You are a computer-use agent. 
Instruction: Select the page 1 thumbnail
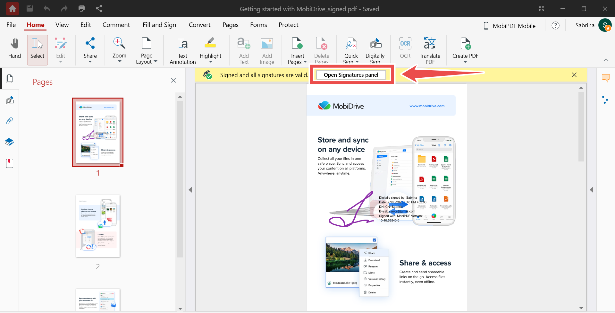[98, 132]
